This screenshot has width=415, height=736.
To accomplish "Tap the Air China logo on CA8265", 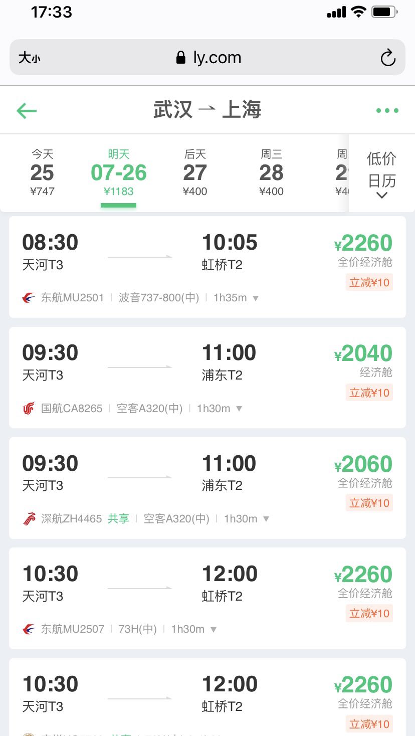I will [x=29, y=409].
